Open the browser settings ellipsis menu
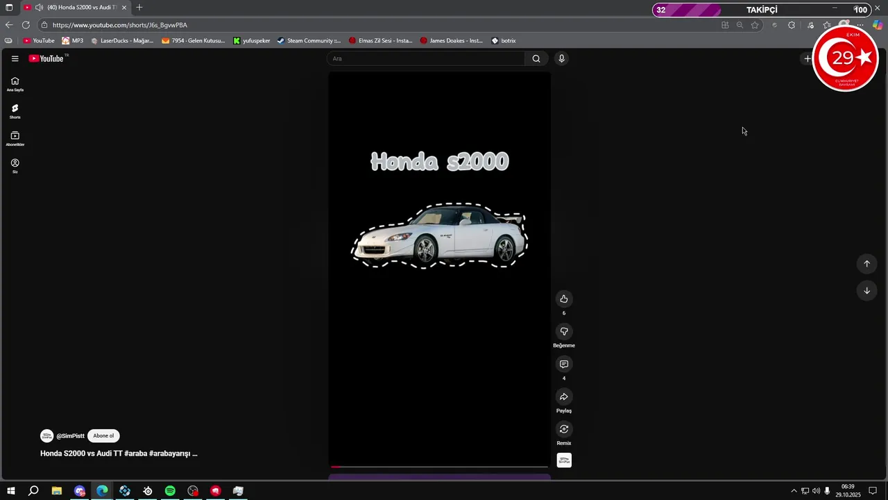Image resolution: width=888 pixels, height=500 pixels. pyautogui.click(x=860, y=25)
